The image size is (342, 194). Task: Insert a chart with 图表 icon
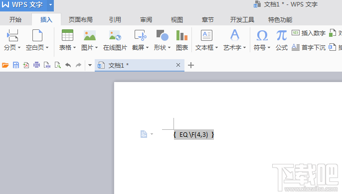[182, 35]
